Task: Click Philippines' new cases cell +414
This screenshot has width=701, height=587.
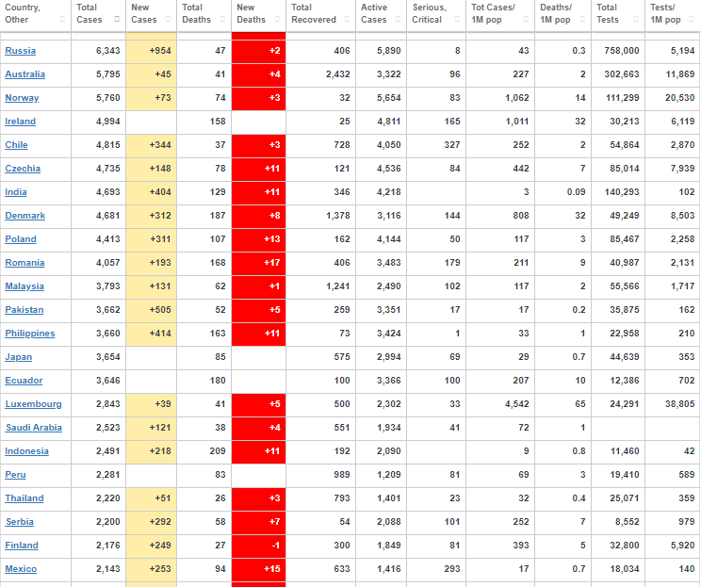Action: pyautogui.click(x=151, y=334)
